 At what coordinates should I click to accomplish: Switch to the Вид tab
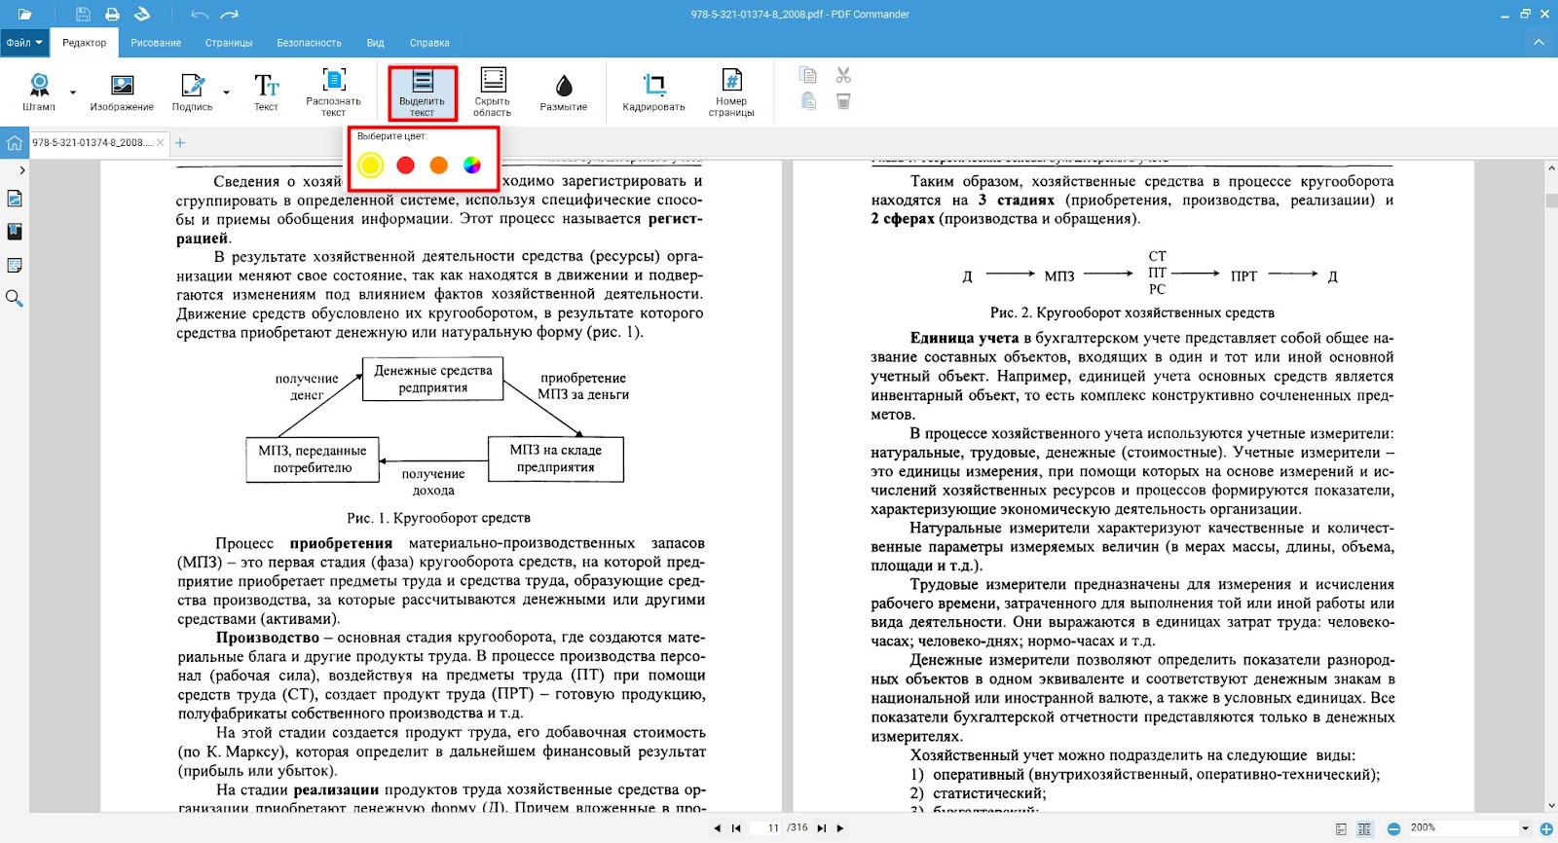click(376, 43)
